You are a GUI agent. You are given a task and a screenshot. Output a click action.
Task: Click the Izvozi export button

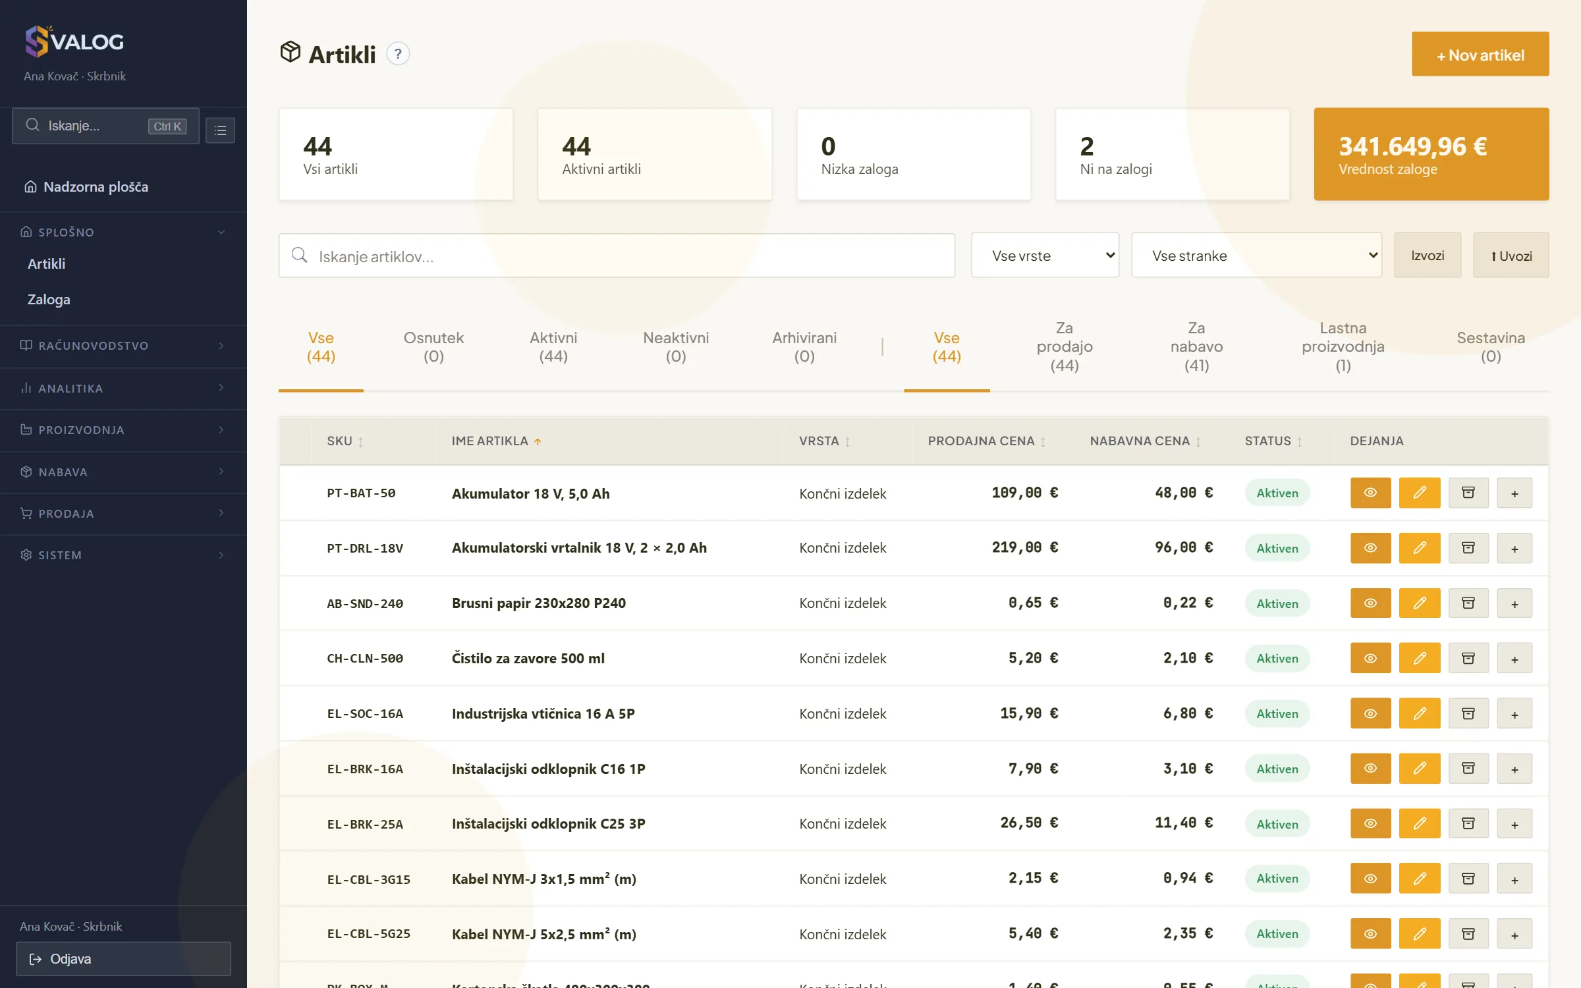1428,256
